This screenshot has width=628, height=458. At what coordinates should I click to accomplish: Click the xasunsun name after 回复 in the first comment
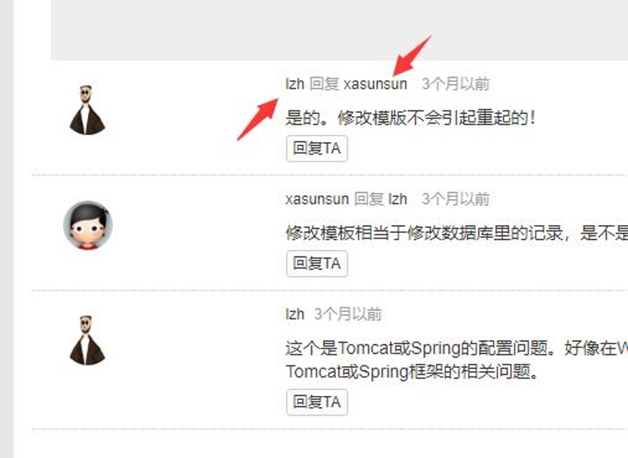pos(375,84)
